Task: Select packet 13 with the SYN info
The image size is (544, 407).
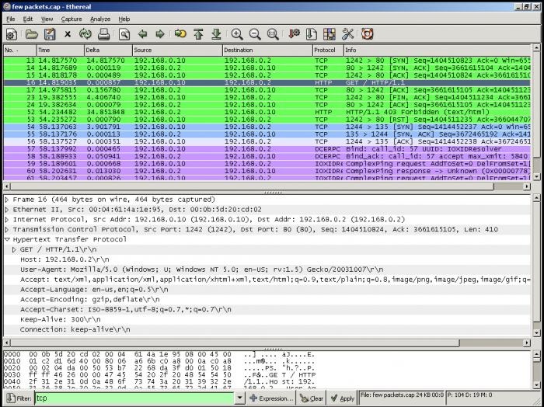Action: pyautogui.click(x=267, y=61)
